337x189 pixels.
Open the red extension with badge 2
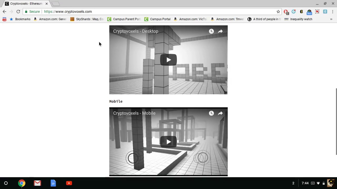(x=286, y=12)
